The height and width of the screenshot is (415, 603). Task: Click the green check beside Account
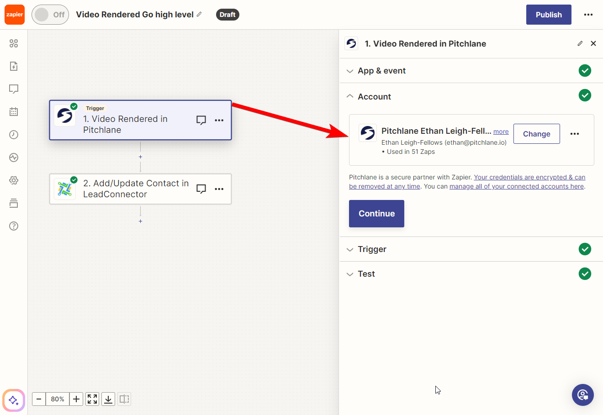tap(585, 95)
